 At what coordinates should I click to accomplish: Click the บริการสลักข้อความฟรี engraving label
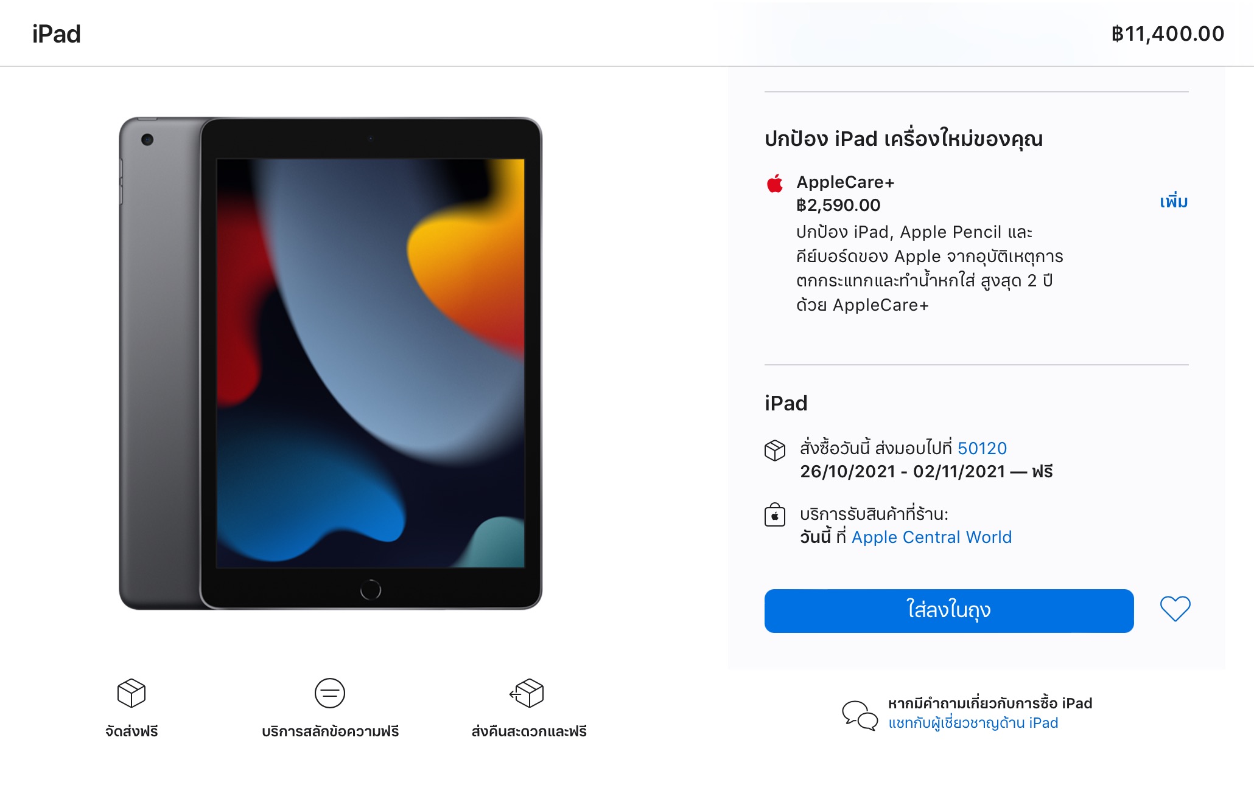(x=331, y=731)
